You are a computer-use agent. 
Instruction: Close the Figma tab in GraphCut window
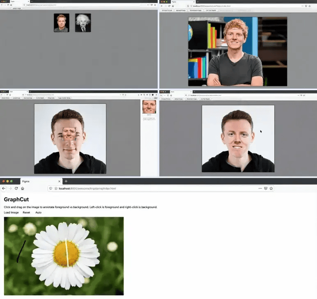click(x=59, y=181)
